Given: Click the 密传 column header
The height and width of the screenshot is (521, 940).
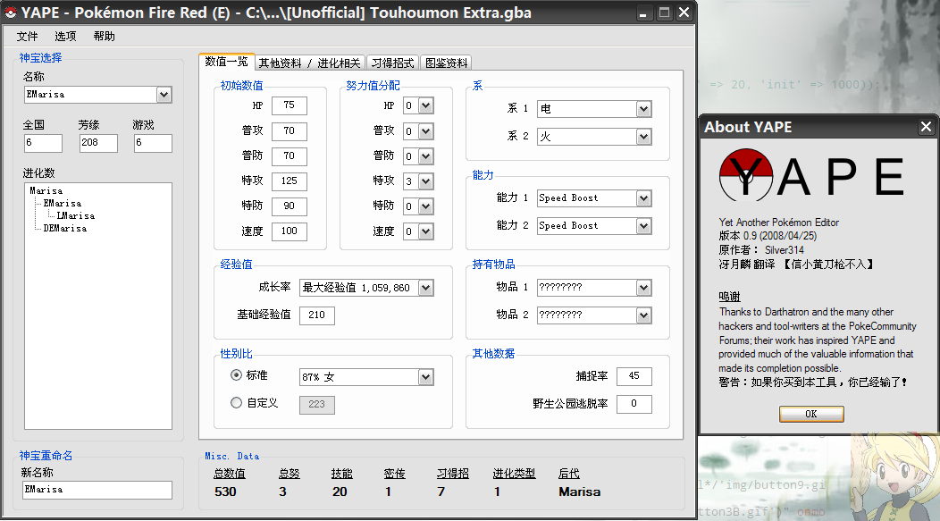Looking at the screenshot, I should [394, 474].
